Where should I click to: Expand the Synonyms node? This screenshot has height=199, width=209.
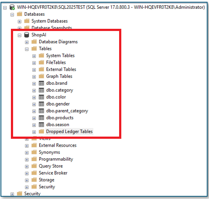pos(27,153)
